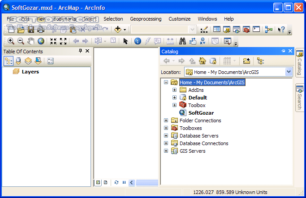Open the ArcToolbox red toolbox icon

coord(246,30)
